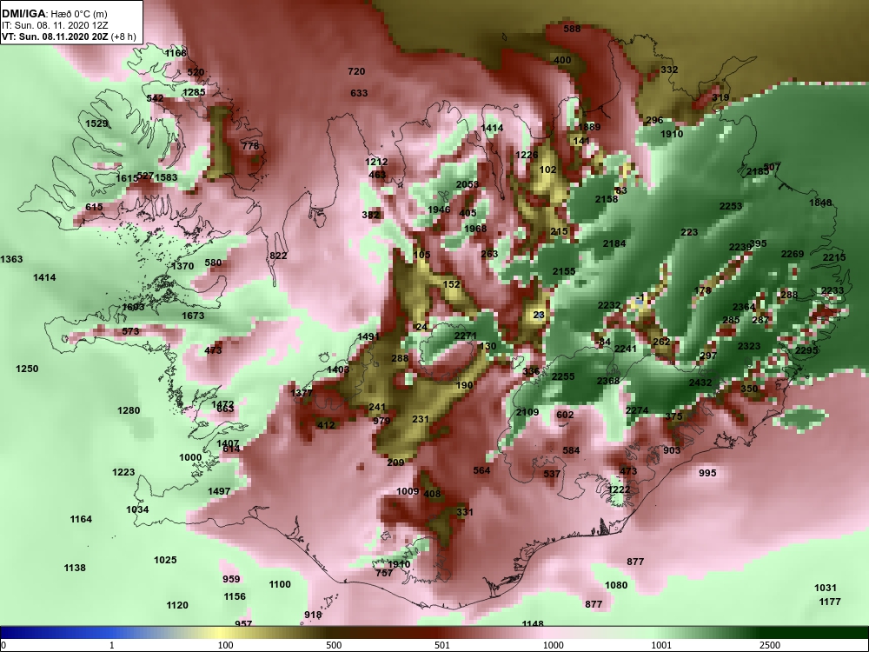Image resolution: width=869 pixels, height=652 pixels.
Task: Click the map value 2109
Action: click(527, 412)
